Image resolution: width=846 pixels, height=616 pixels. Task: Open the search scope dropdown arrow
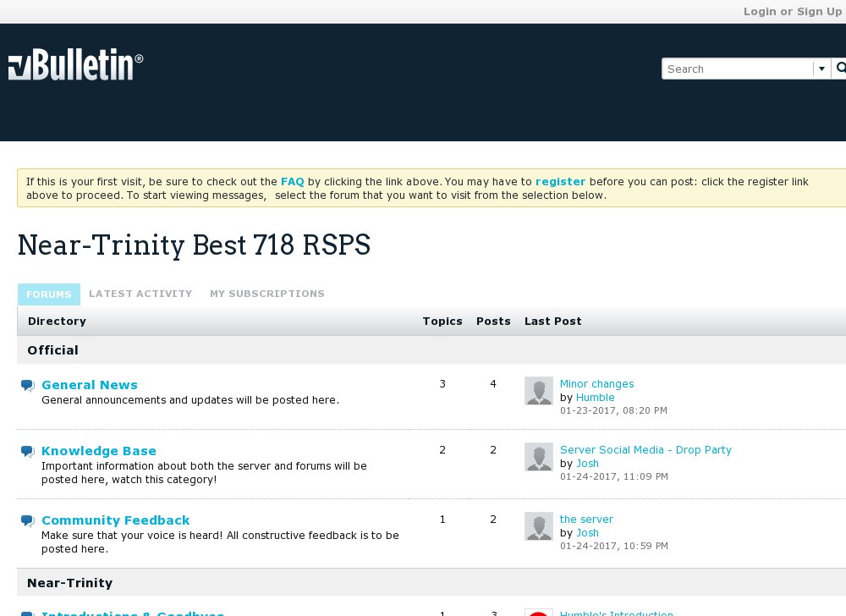[821, 68]
